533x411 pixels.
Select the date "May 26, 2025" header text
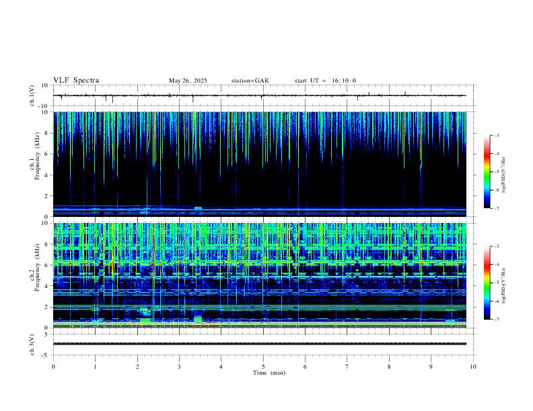pyautogui.click(x=188, y=81)
